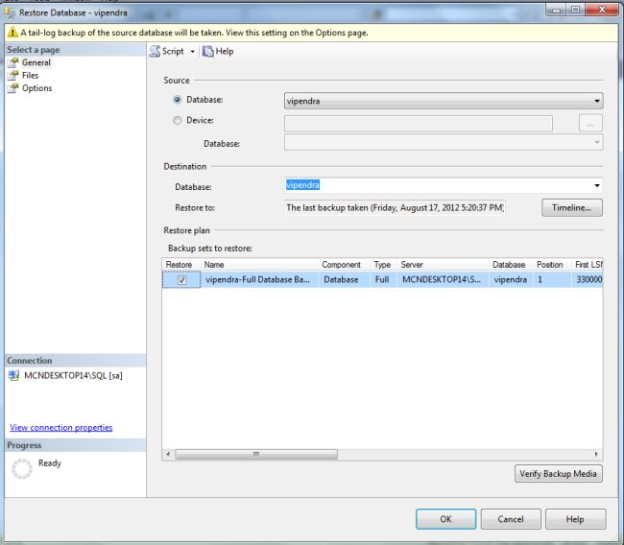Click the Script toolbar label
624x545 pixels.
coord(173,51)
